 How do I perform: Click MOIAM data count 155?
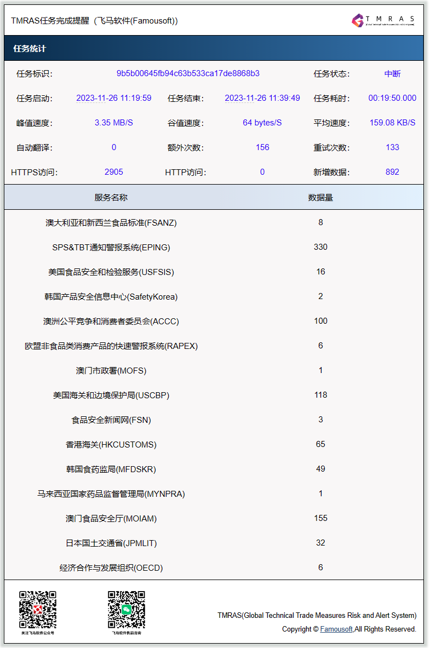pyautogui.click(x=320, y=518)
